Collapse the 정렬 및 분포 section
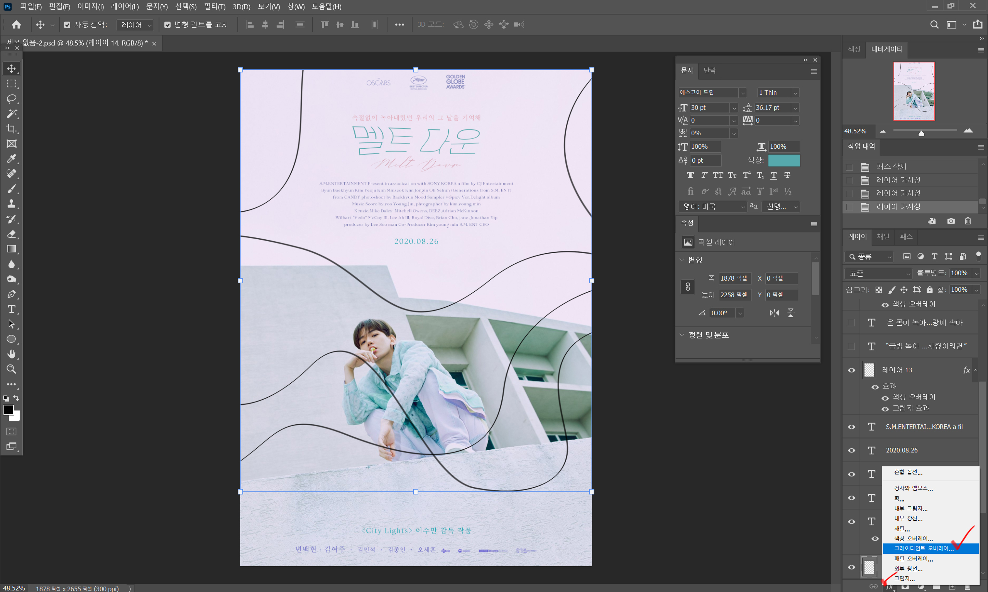This screenshot has height=592, width=988. (x=682, y=335)
